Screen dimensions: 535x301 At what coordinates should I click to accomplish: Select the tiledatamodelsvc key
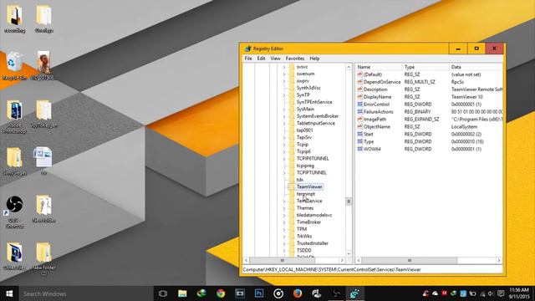tap(314, 215)
